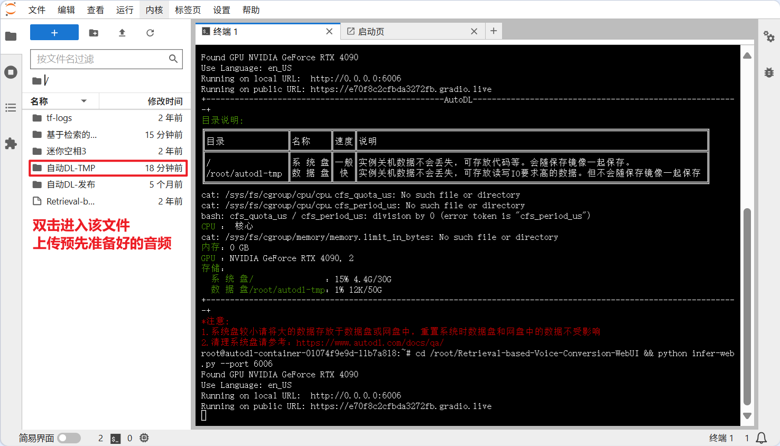Open the 帮助 menu

(x=251, y=10)
